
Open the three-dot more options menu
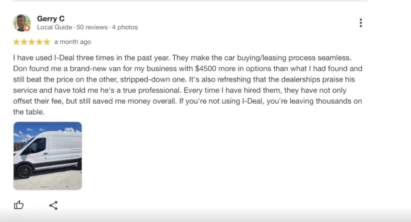(x=361, y=23)
